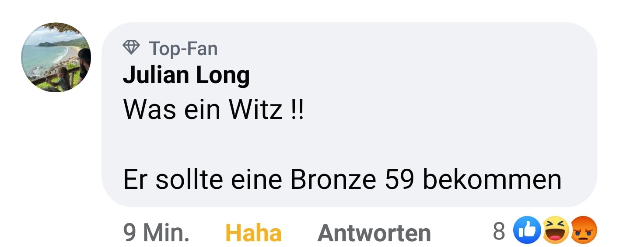Screen dimensions: 630x247
Task: Click the line "Er sollte eine Bronze 59 bekommen"
Action: 343,180
